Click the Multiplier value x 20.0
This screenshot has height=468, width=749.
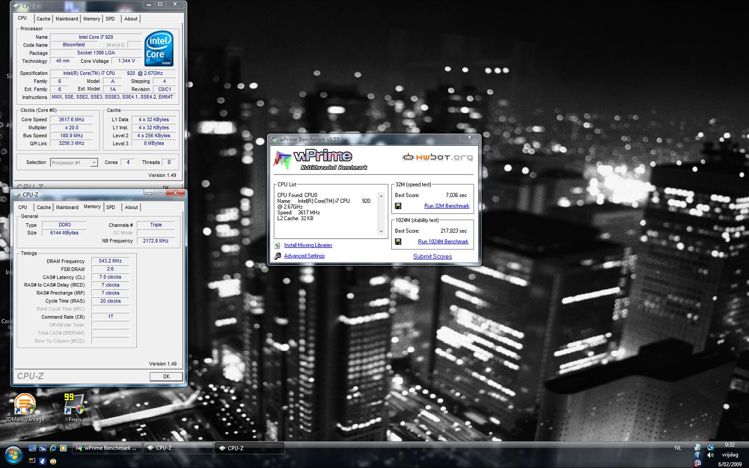[x=72, y=127]
